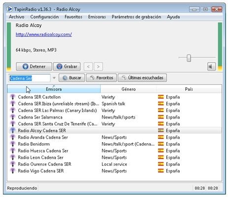The image size is (228, 197).
Task: Go to next station with right arrow button
Action: 98,67
